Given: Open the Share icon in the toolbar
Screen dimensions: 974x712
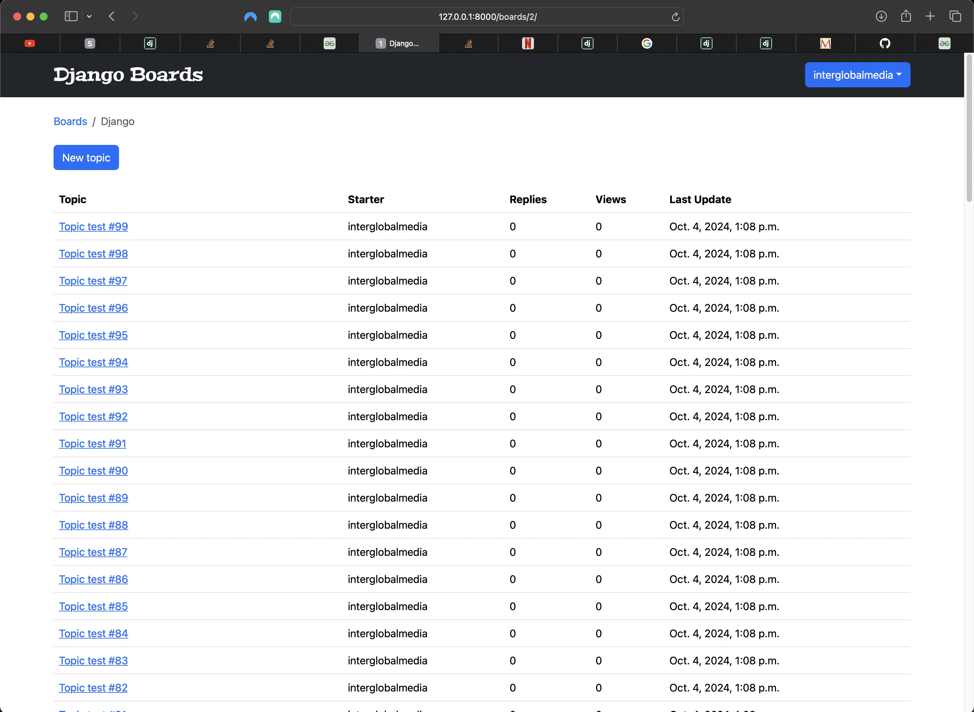Looking at the screenshot, I should [906, 16].
